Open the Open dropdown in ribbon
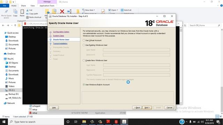 (113, 10)
